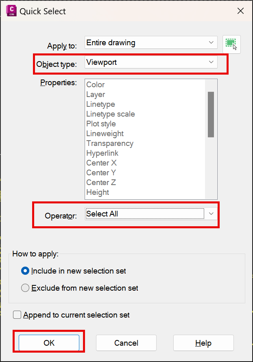The image size is (253, 362).
Task: Confirm with the OK button
Action: click(49, 343)
